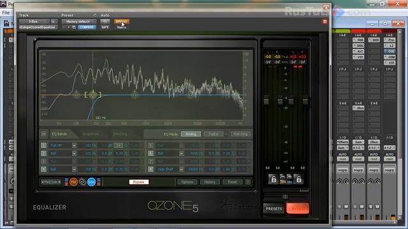Click the automation enable button under Auto
This screenshot has height=229, width=408.
pos(105,22)
